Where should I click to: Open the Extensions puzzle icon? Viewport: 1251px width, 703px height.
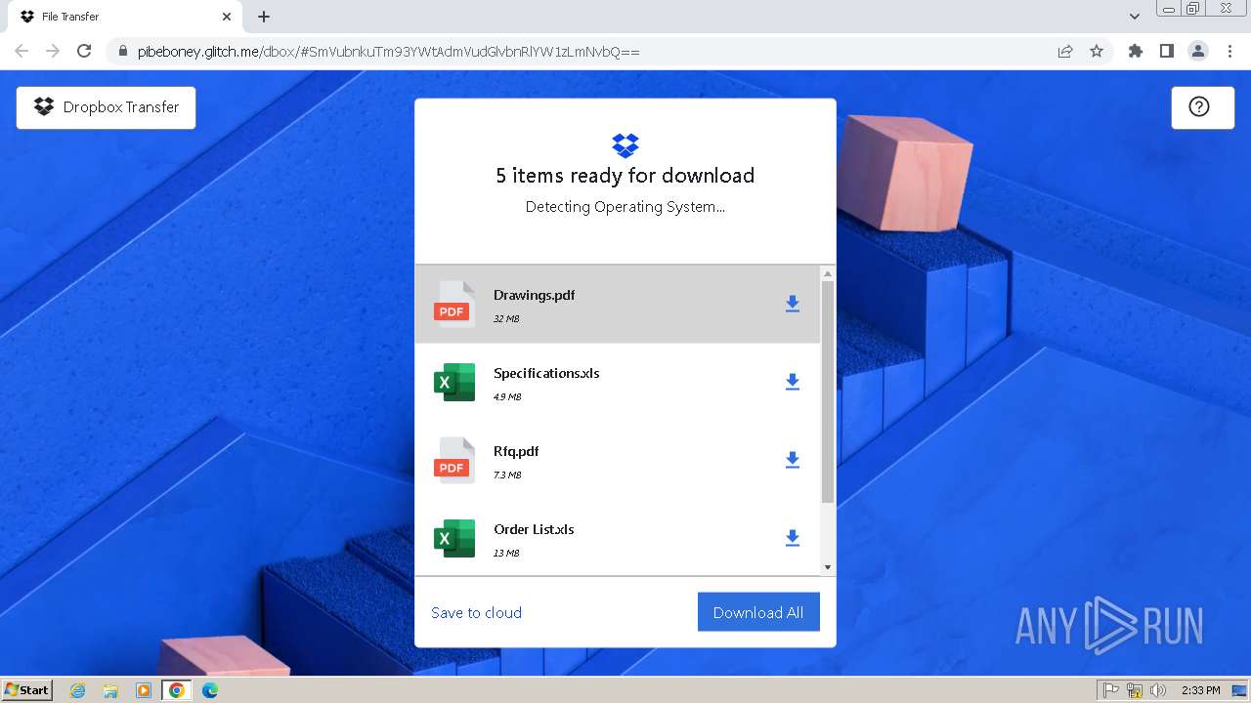coord(1135,51)
